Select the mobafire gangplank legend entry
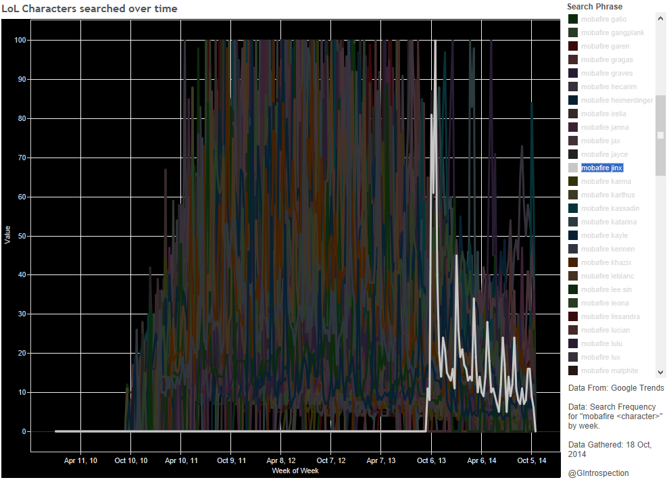Image resolution: width=669 pixels, height=480 pixels. (612, 32)
